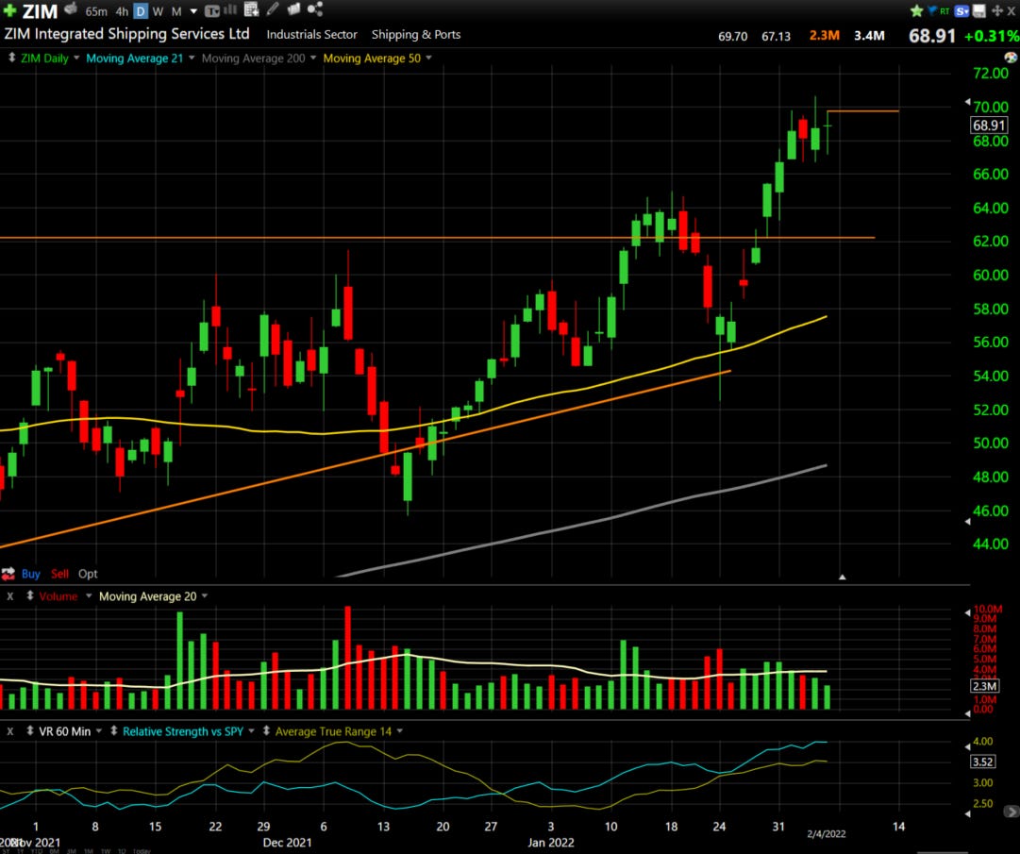Viewport: 1020px width, 854px height.
Task: Click the floppy disk save icon
Action: click(x=979, y=10)
